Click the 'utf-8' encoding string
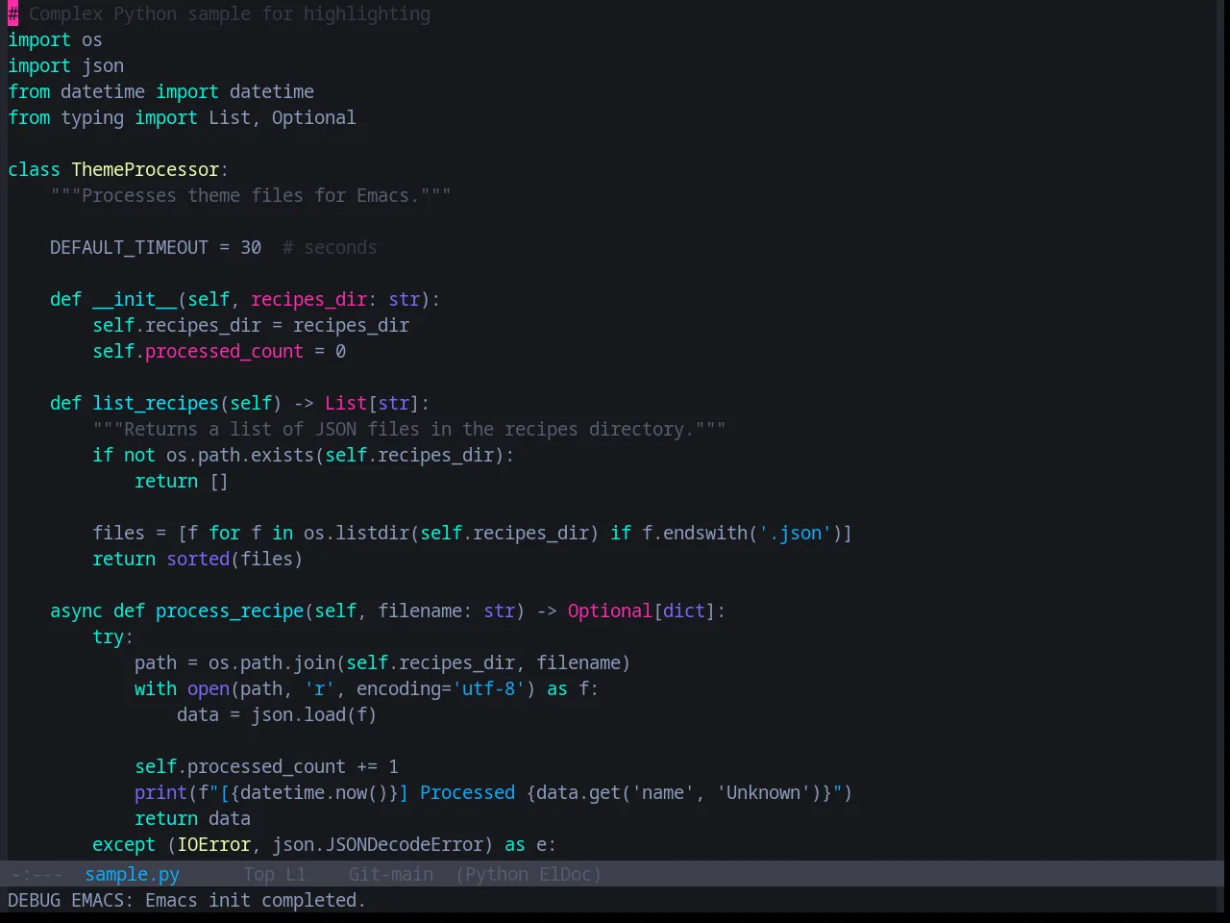The height and width of the screenshot is (923, 1230). pyautogui.click(x=489, y=688)
